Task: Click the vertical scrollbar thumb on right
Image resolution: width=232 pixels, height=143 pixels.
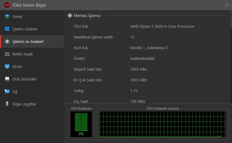Action: click(x=231, y=19)
